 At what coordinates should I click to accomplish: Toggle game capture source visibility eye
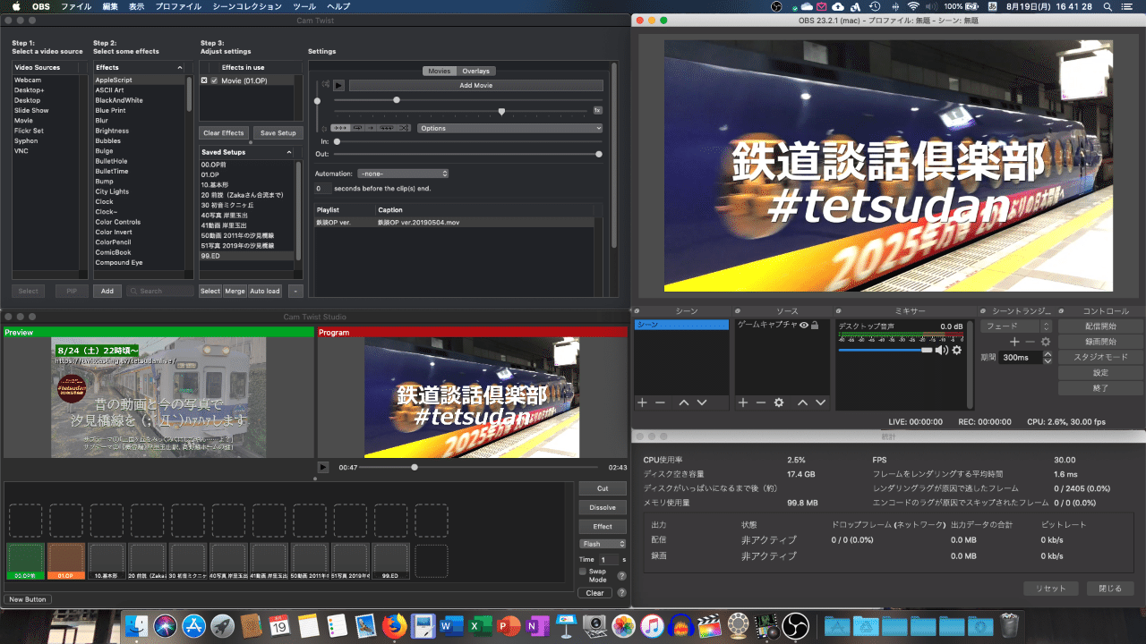[x=803, y=326]
